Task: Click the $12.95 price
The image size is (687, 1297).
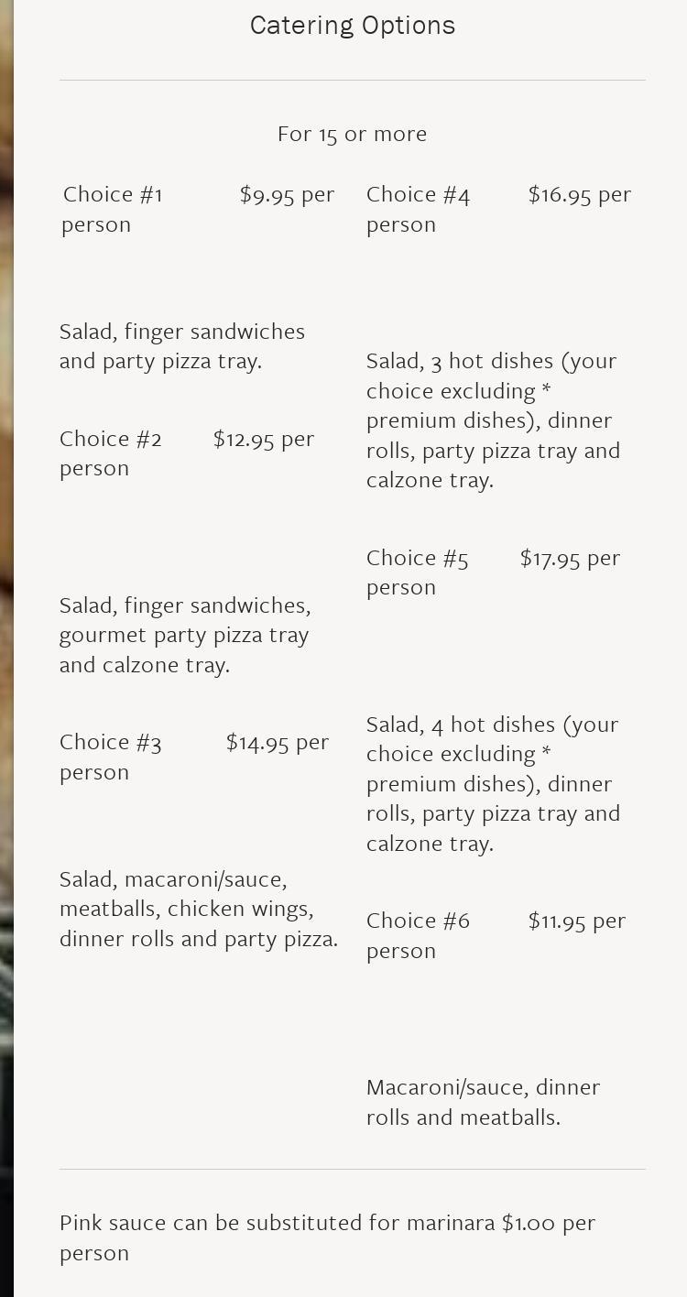Action: (x=264, y=439)
